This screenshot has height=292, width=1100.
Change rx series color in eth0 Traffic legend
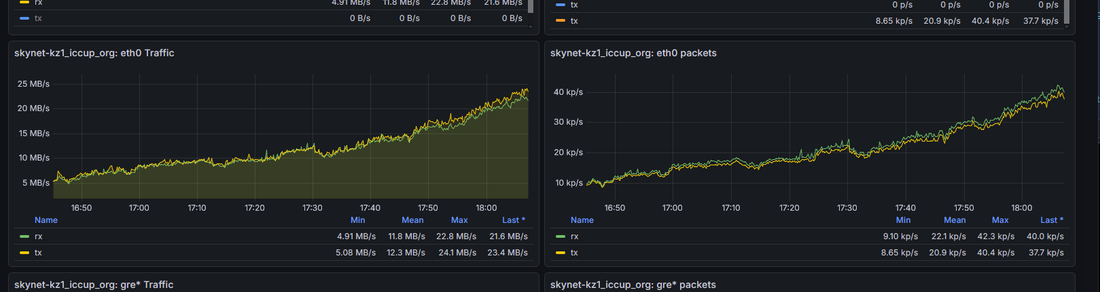pyautogui.click(x=24, y=236)
